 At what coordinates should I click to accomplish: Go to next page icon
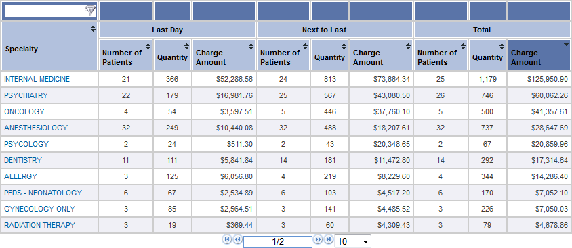coord(318,239)
